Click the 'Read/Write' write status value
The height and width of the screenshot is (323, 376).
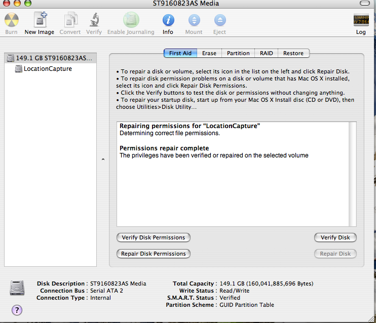[x=235, y=291]
